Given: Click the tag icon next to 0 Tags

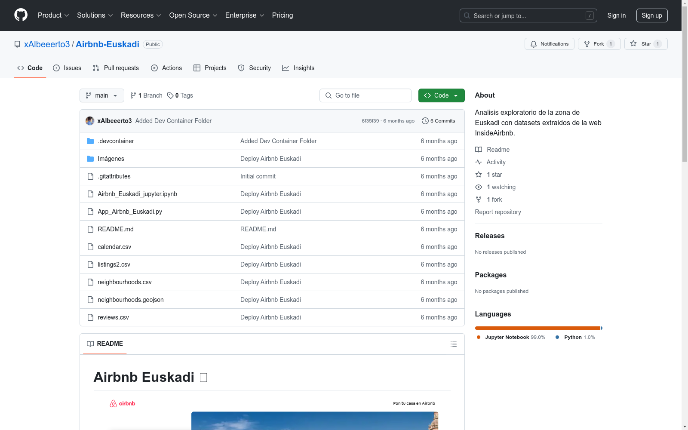Looking at the screenshot, I should (x=170, y=95).
